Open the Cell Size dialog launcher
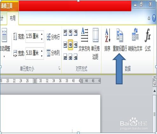Screen dimensions: 157x134 click(59, 68)
